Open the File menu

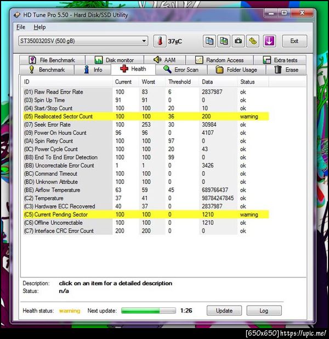click(21, 27)
